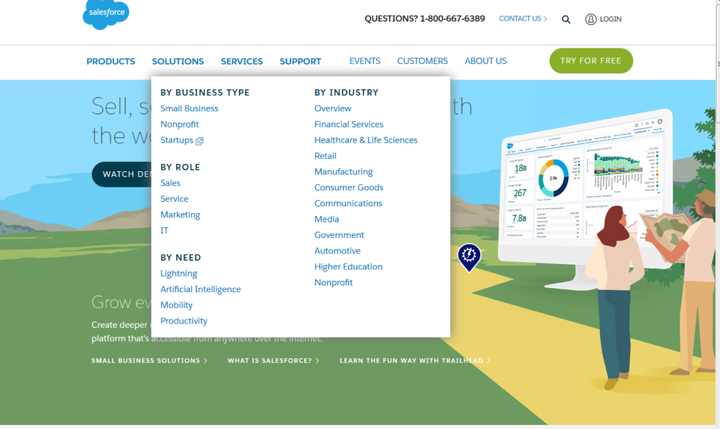Follow Learn the Fun Way with Trailhead
The height and width of the screenshot is (429, 720).
(415, 361)
